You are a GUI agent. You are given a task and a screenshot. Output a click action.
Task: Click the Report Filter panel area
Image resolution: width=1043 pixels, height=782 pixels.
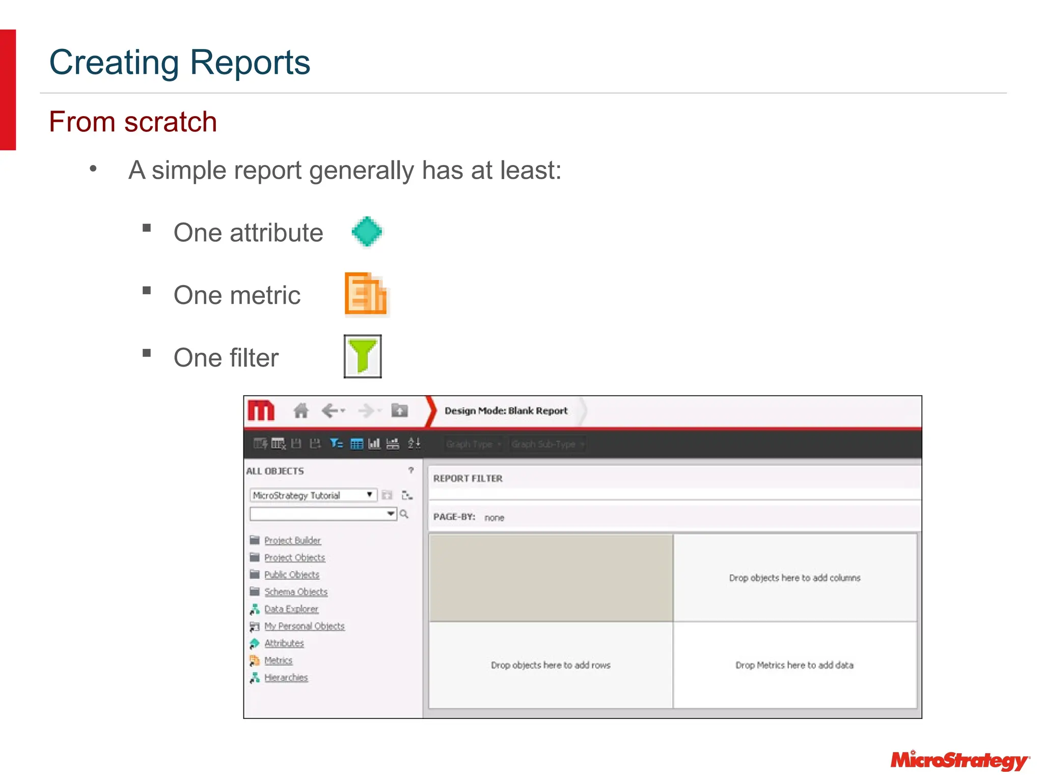pyautogui.click(x=675, y=483)
